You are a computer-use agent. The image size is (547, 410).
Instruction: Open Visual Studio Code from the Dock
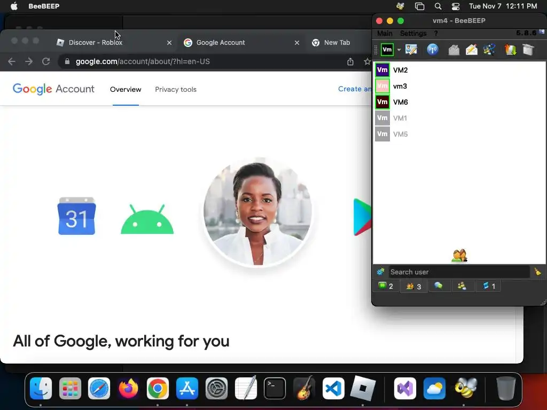pos(333,389)
